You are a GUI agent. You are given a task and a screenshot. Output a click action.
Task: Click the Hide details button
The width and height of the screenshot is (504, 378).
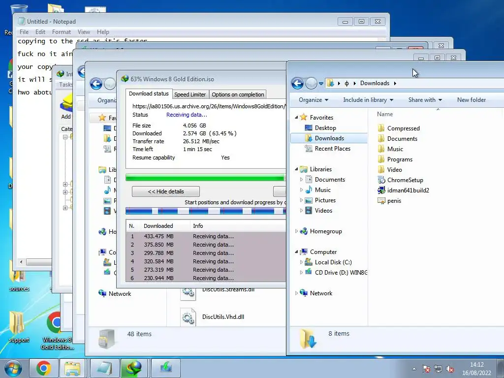(x=165, y=191)
